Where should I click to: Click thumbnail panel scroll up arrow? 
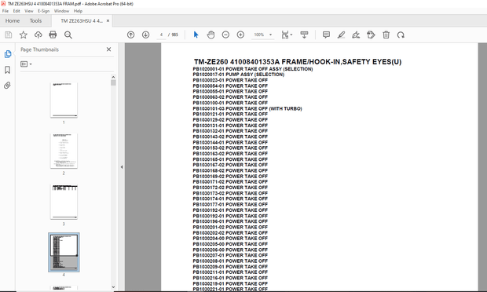click(113, 77)
